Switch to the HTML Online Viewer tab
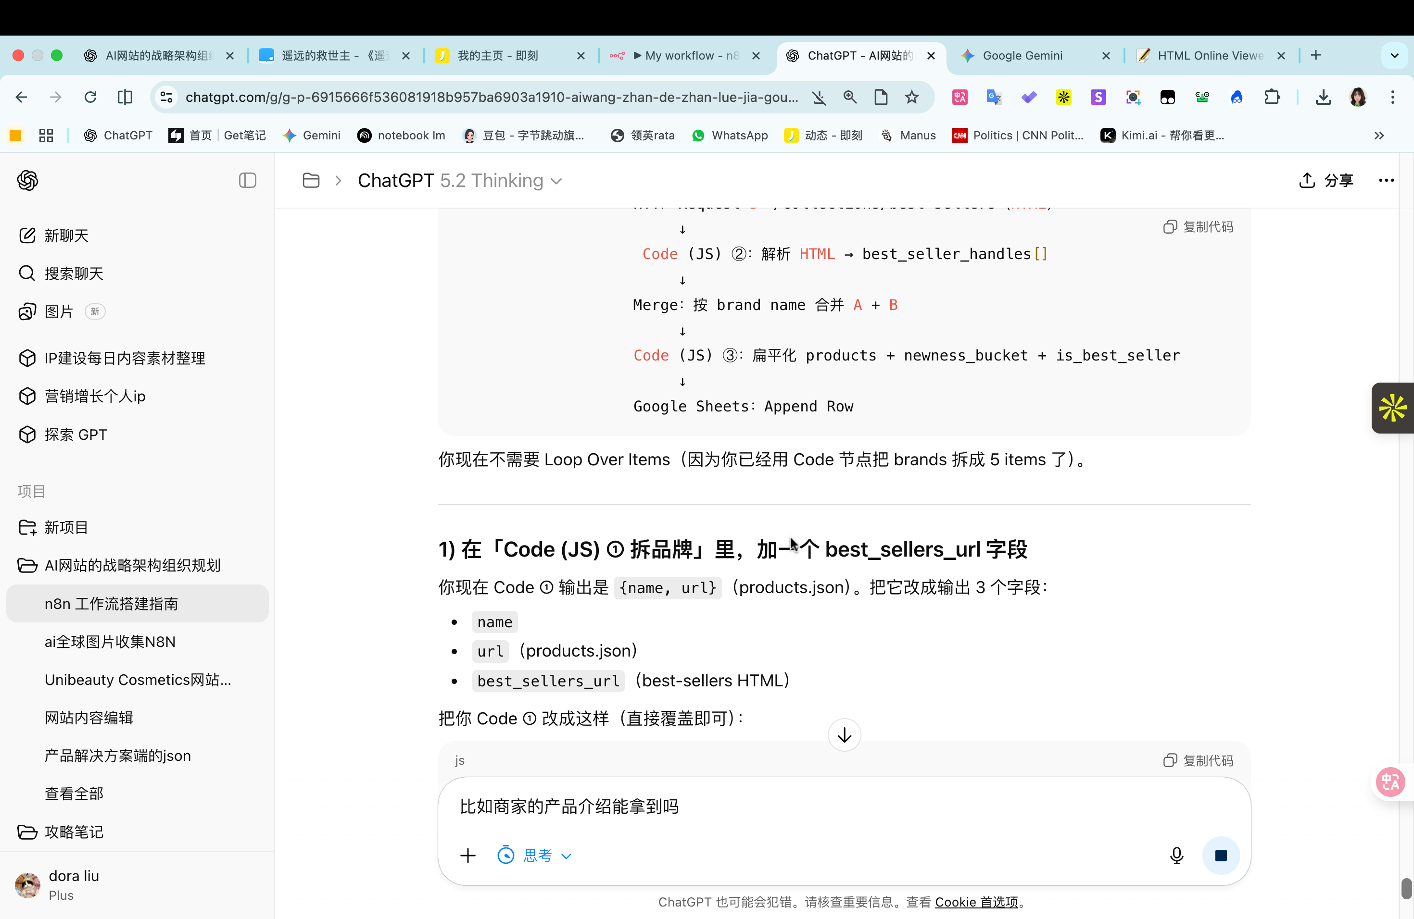 (x=1210, y=55)
